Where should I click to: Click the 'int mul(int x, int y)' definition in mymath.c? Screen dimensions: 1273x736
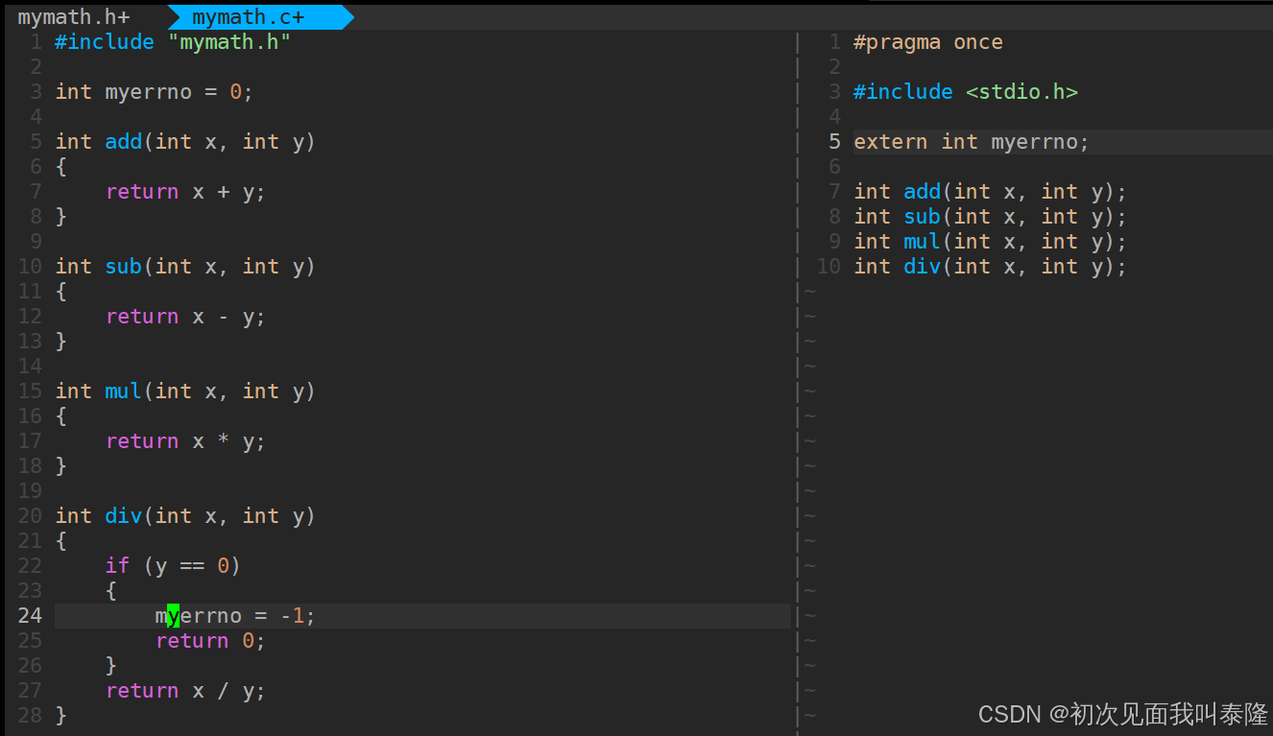pos(185,392)
